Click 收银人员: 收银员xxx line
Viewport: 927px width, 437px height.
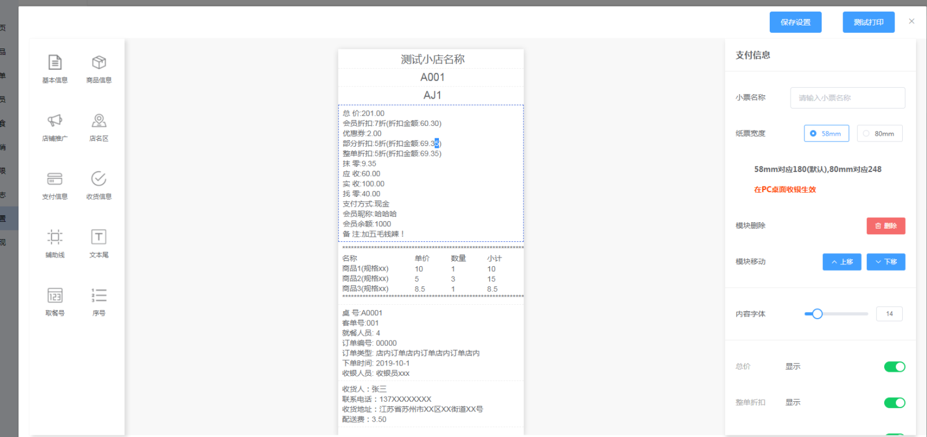pyautogui.click(x=375, y=373)
